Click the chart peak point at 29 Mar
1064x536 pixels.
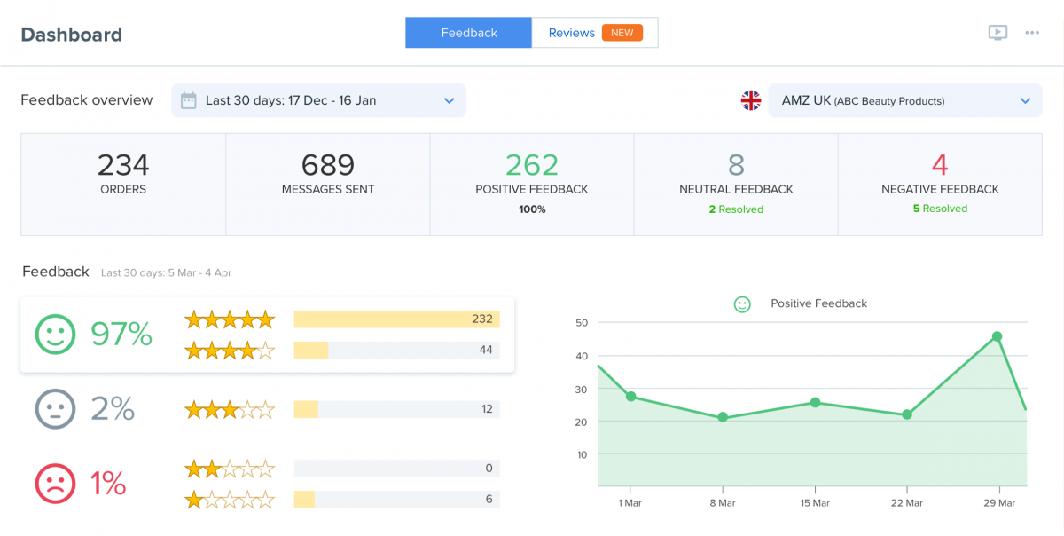997,336
